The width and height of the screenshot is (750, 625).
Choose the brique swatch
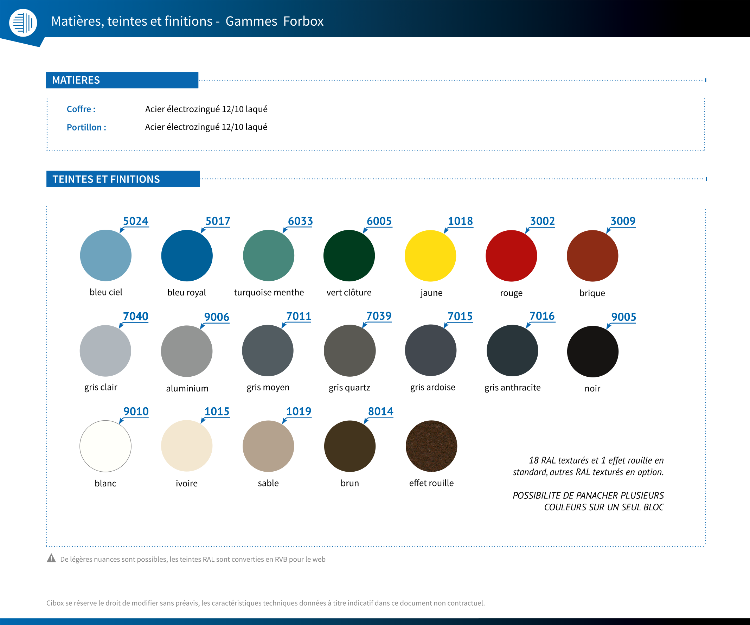coord(592,256)
